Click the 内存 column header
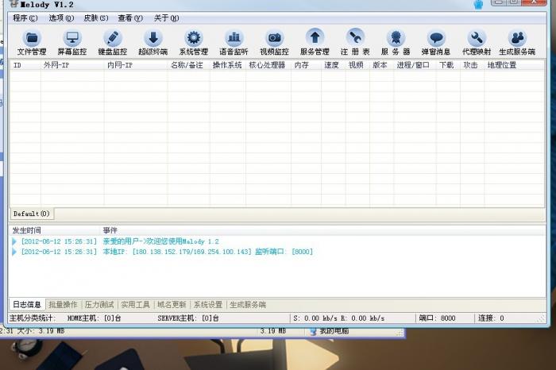Viewport: 556px width, 370px height. [x=307, y=65]
